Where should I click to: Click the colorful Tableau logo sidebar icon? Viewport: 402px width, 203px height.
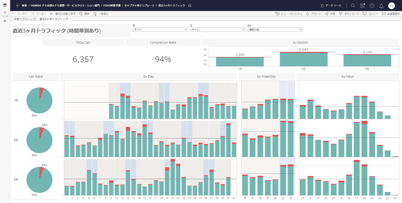(x=5, y=12)
